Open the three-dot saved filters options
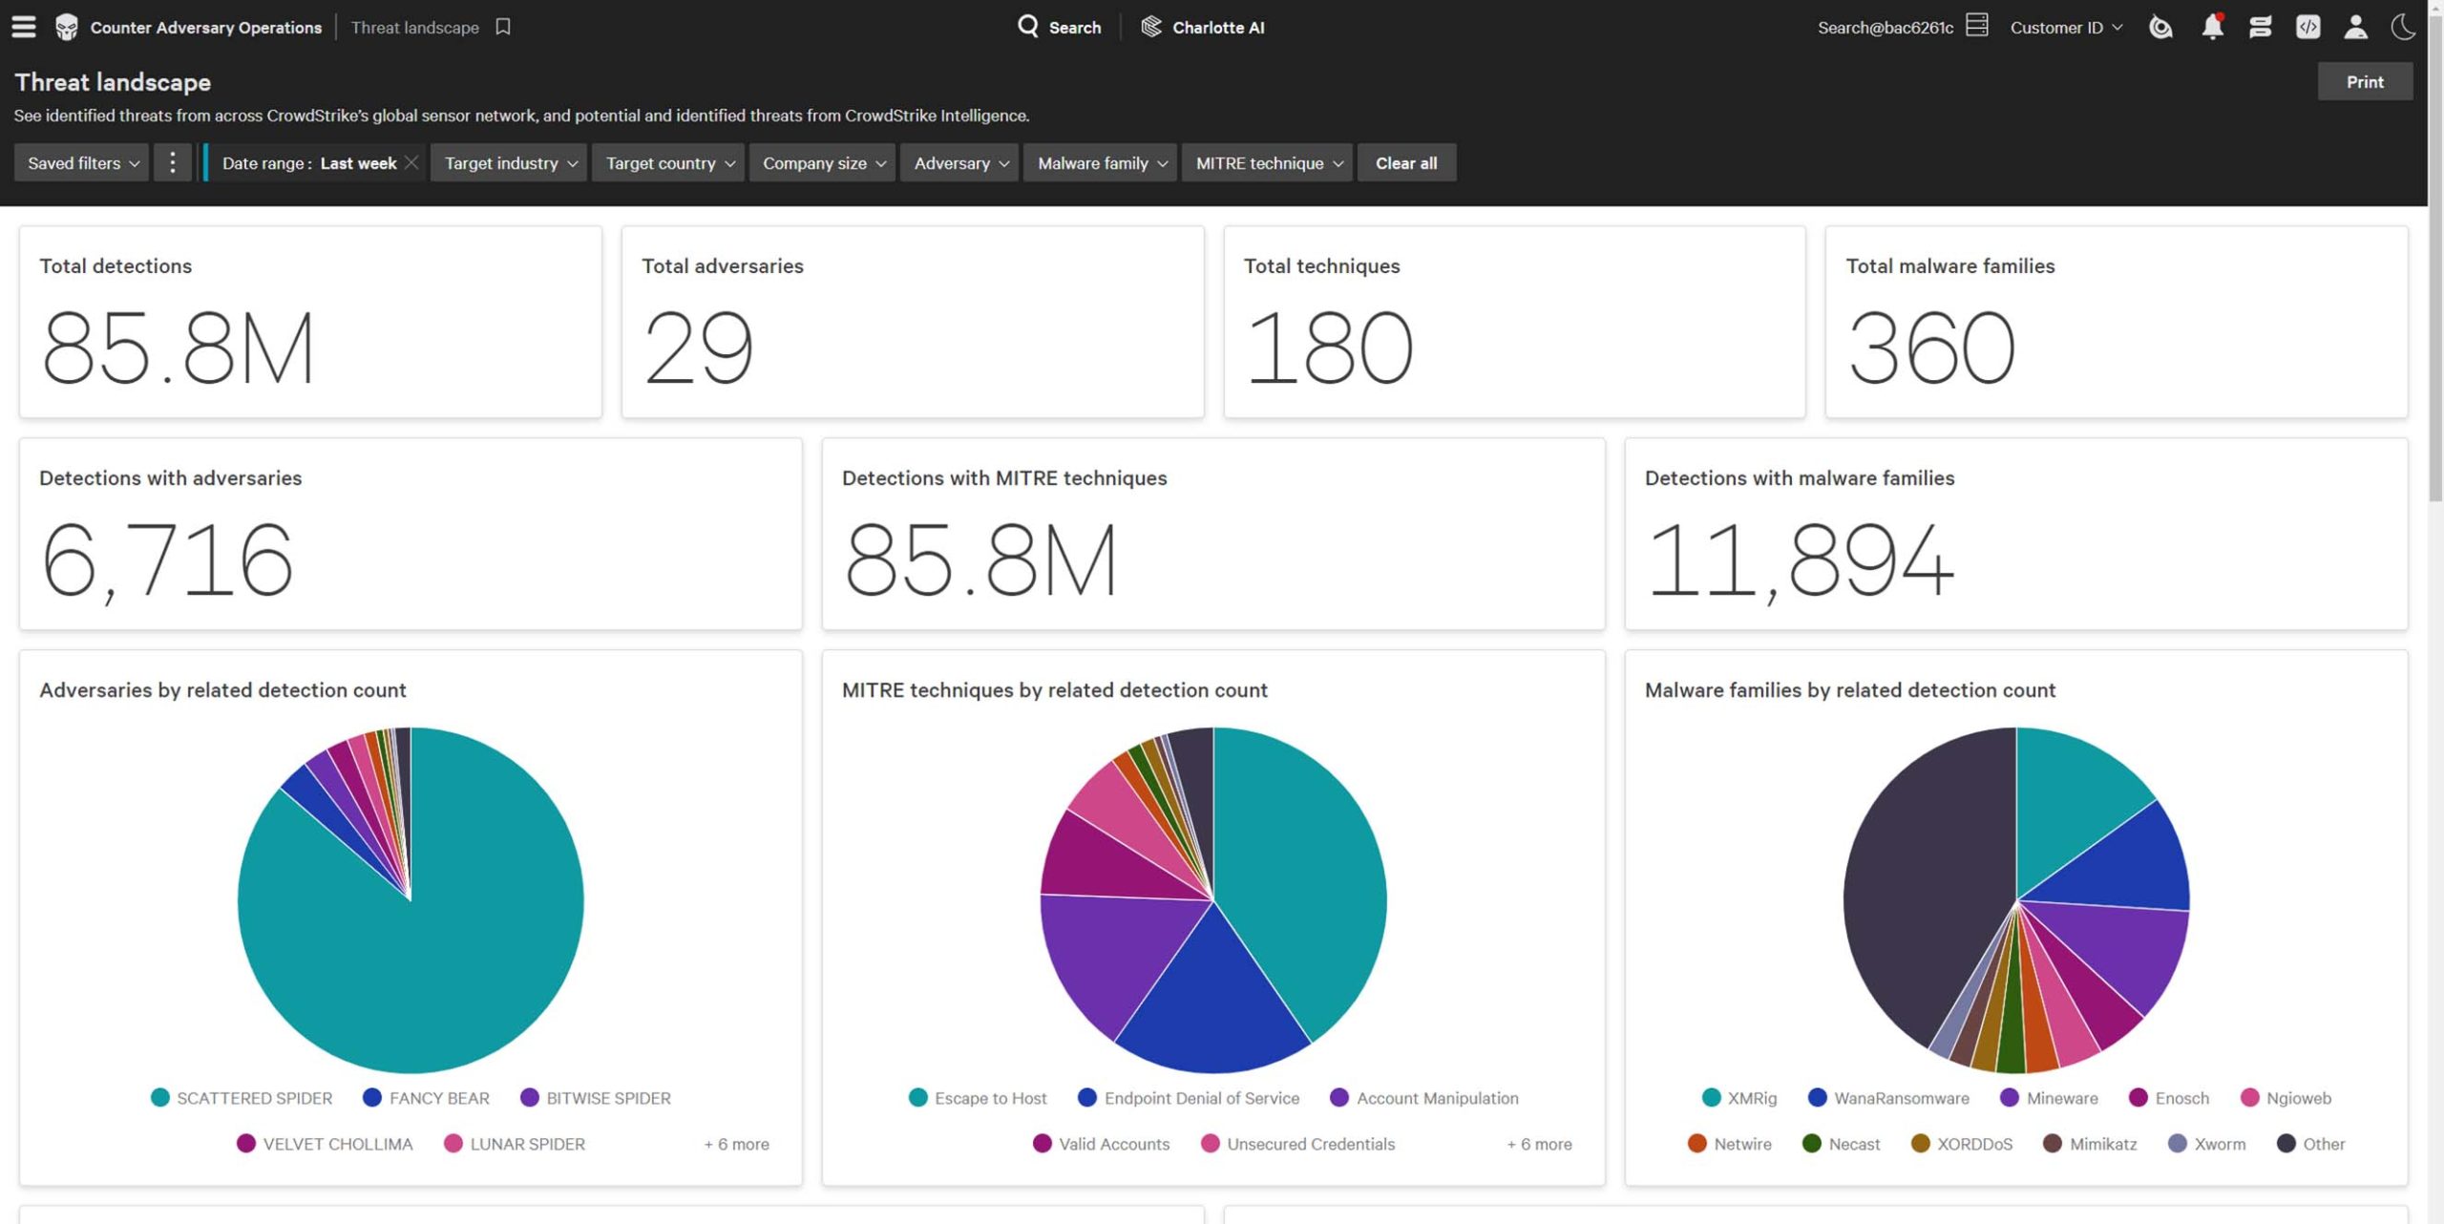Screen dimensions: 2444x1224 tap(172, 162)
